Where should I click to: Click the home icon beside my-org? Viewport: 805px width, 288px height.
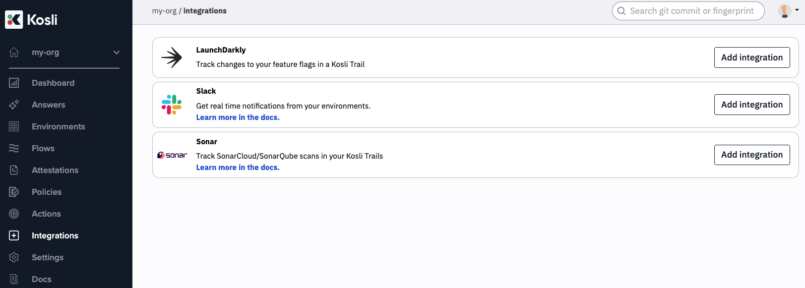[x=14, y=52]
